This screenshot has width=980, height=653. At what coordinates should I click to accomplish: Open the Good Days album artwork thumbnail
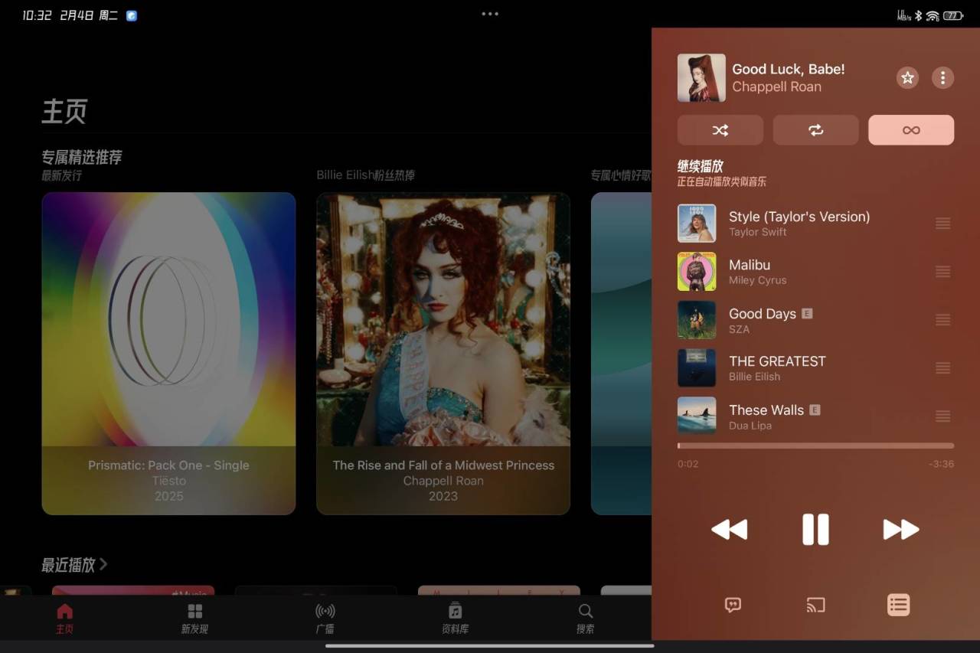(x=697, y=320)
